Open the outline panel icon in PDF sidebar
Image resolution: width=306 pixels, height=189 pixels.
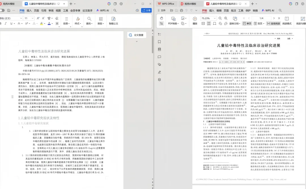click(x=160, y=34)
